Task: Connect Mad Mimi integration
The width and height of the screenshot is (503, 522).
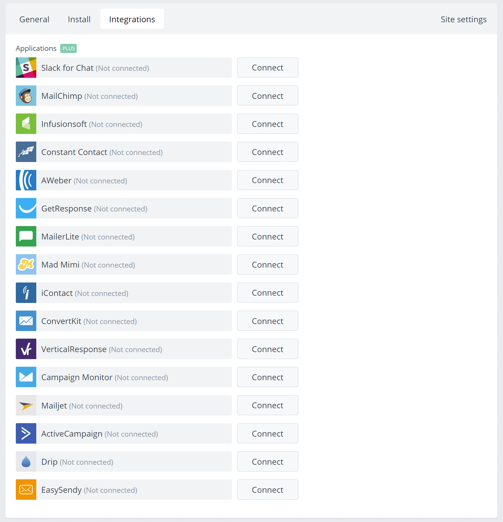Action: [x=268, y=264]
